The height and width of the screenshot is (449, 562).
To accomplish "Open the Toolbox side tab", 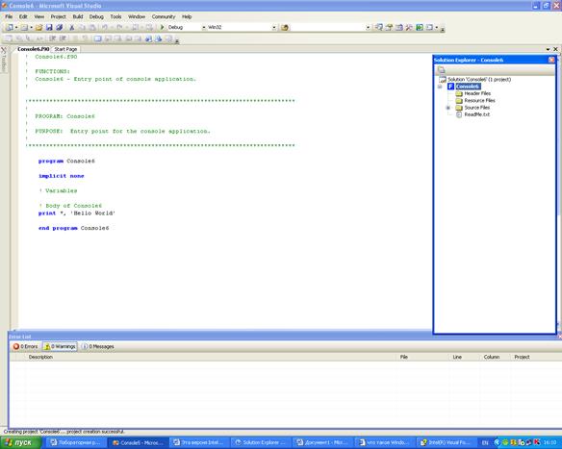I will pyautogui.click(x=4, y=60).
